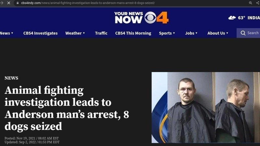Open the browser zoom magnifier icon
Image resolution: width=260 pixels, height=146 pixels.
click(x=251, y=3)
